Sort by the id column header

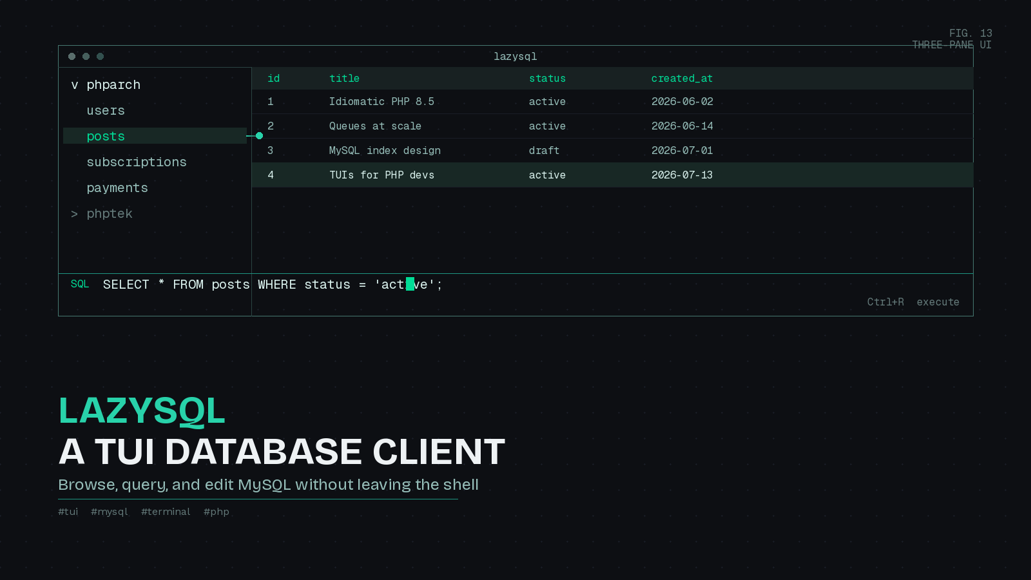click(274, 79)
